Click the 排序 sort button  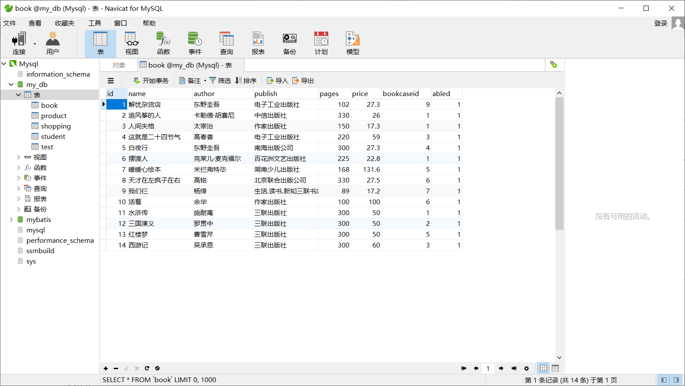point(246,80)
